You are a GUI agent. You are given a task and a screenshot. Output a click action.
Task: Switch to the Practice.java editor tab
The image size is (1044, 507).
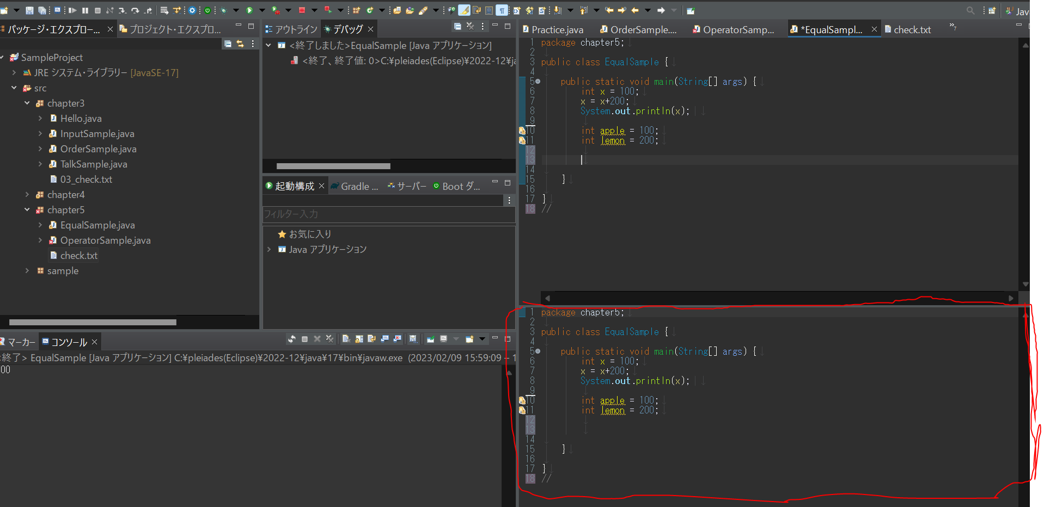click(x=553, y=29)
